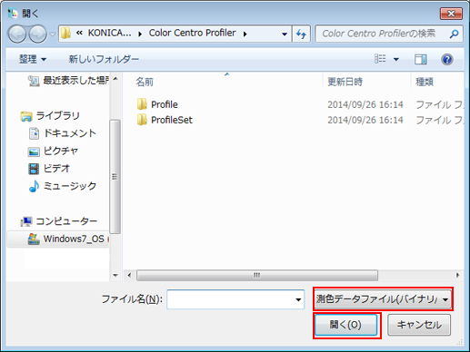The height and width of the screenshot is (352, 470).
Task: Click the ビデオ film icon
Action: pyautogui.click(x=34, y=169)
